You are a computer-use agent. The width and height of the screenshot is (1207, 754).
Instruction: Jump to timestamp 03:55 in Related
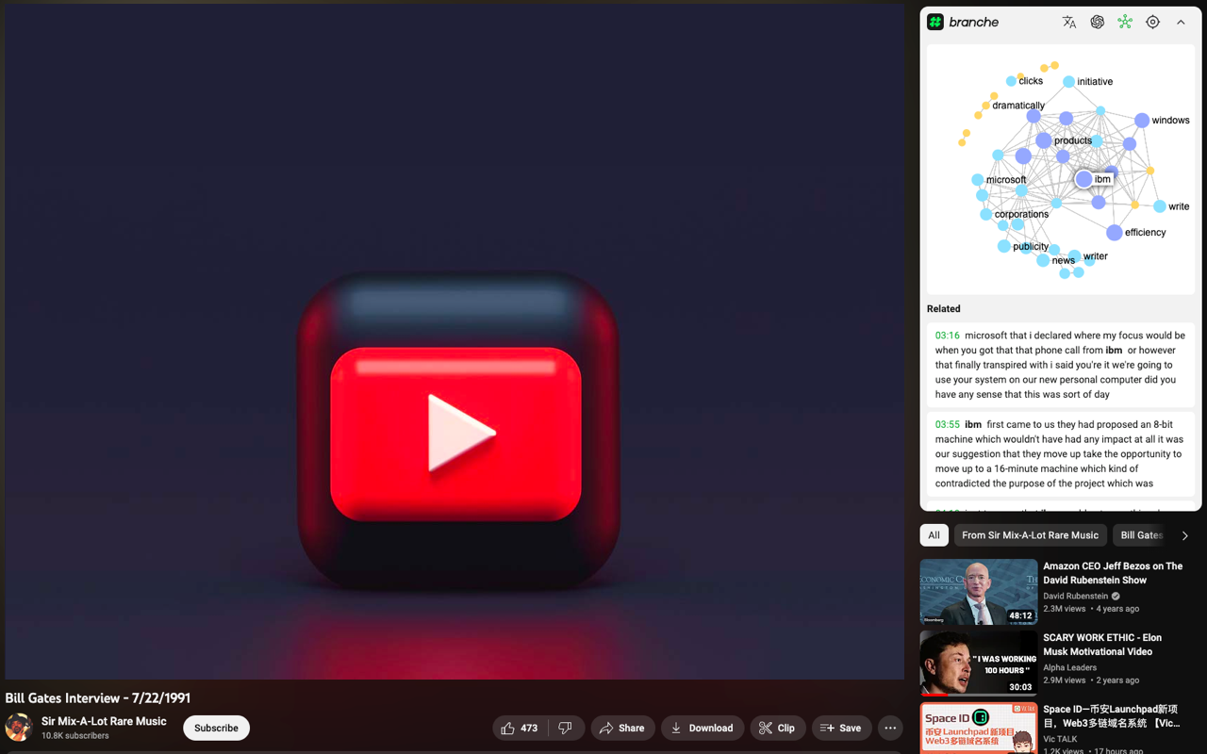(x=947, y=424)
